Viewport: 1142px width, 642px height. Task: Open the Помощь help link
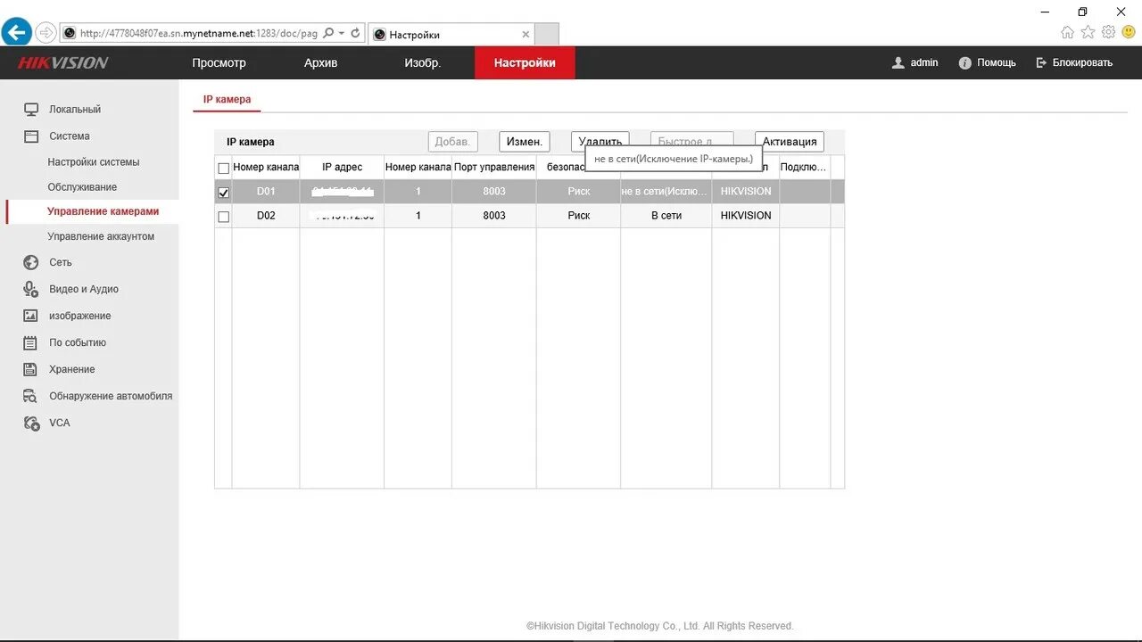[997, 62]
